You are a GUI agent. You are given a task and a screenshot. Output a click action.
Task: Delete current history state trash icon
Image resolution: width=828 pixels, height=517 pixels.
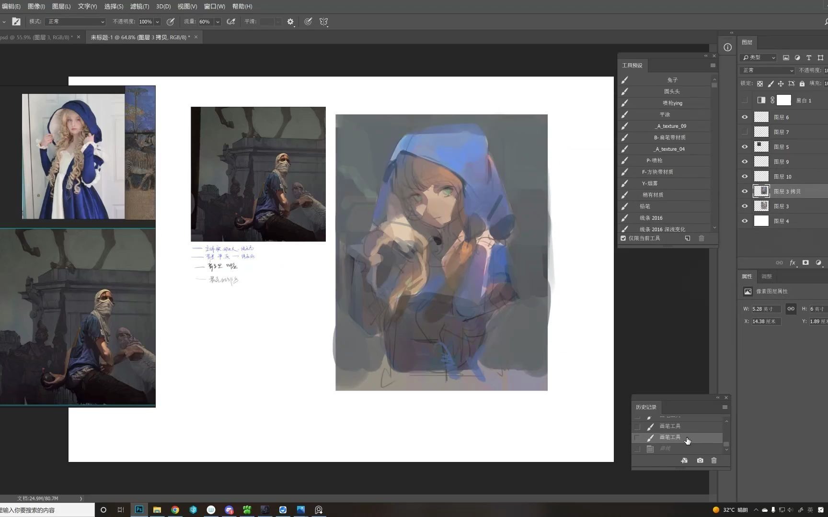[x=714, y=460]
